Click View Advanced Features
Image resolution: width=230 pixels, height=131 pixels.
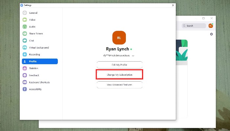[119, 84]
